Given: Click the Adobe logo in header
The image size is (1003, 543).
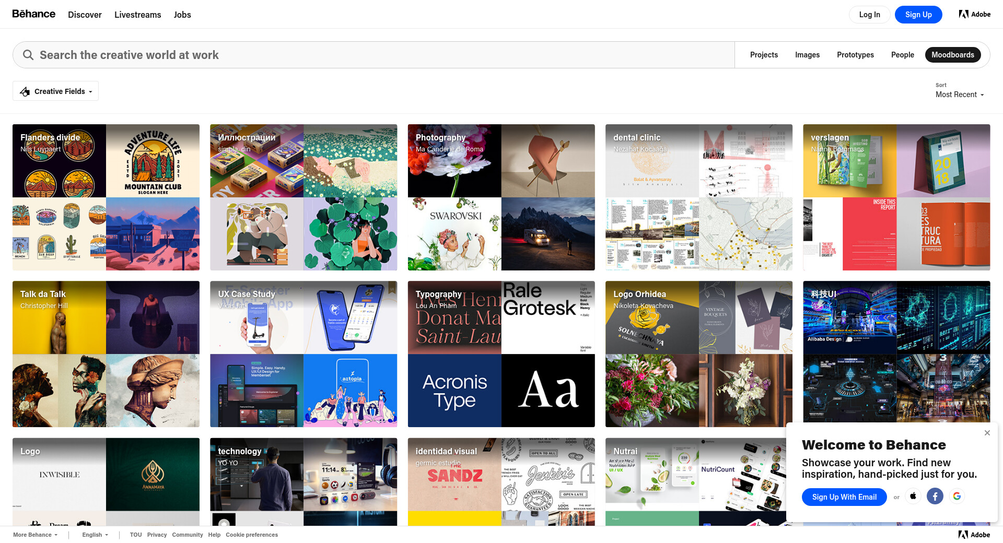Looking at the screenshot, I should (x=974, y=14).
